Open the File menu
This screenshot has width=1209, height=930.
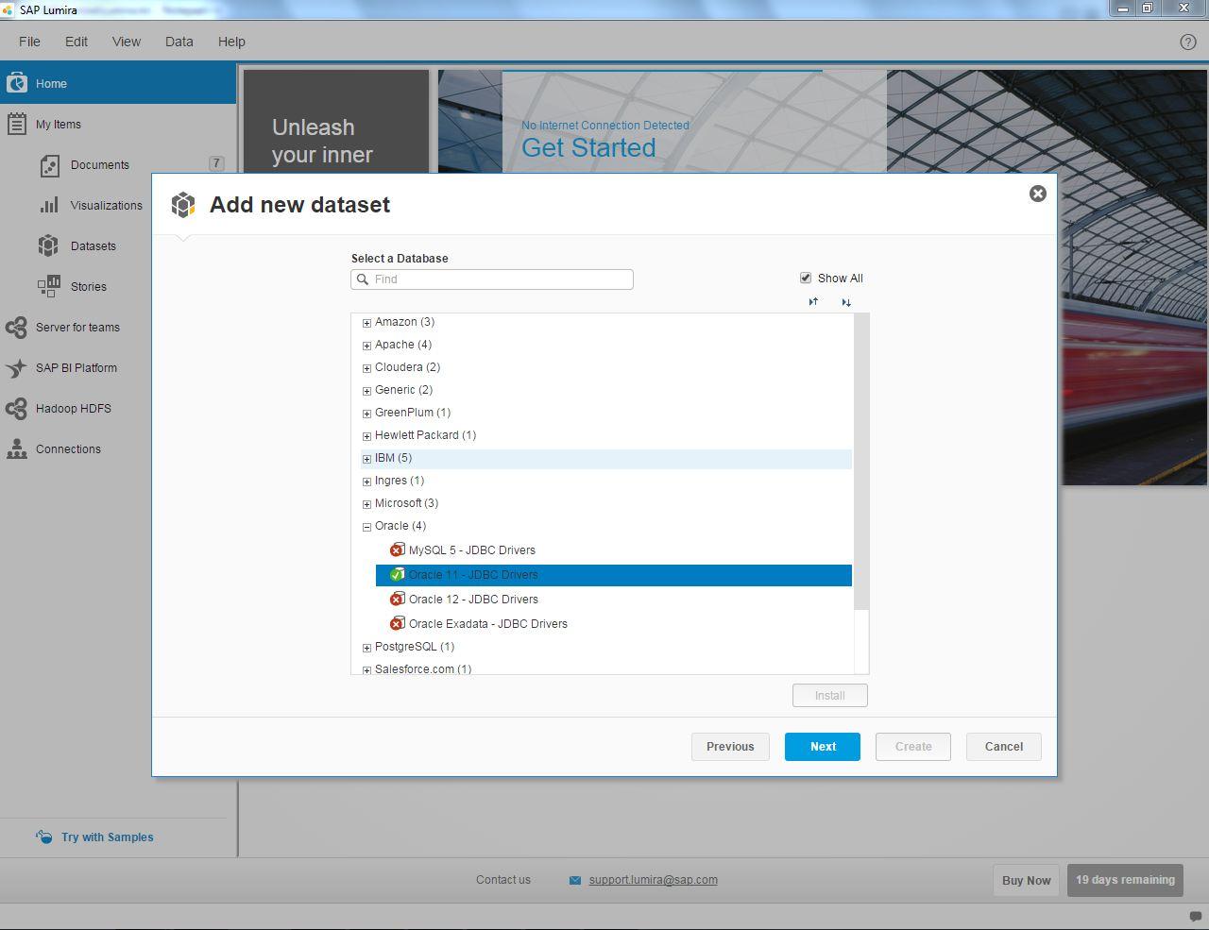[29, 42]
